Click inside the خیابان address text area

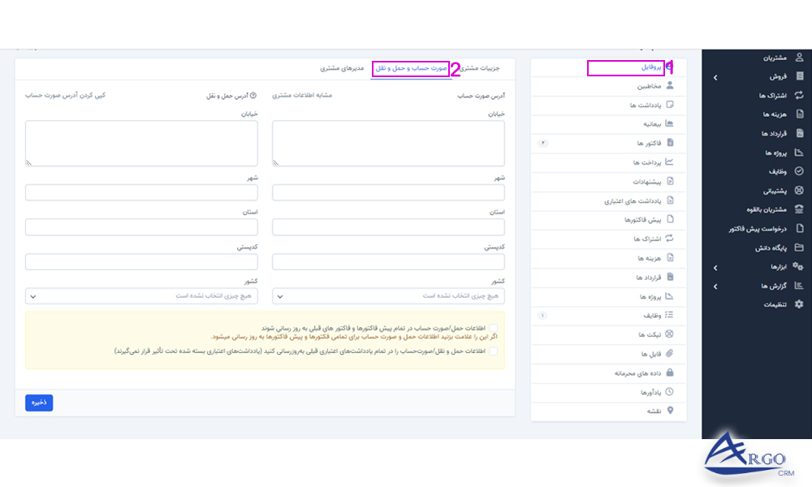point(388,142)
